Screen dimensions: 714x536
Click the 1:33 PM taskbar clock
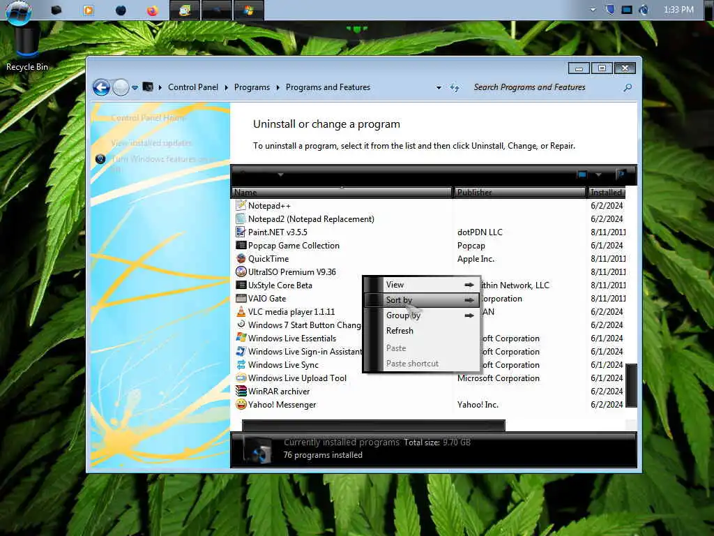coord(678,10)
